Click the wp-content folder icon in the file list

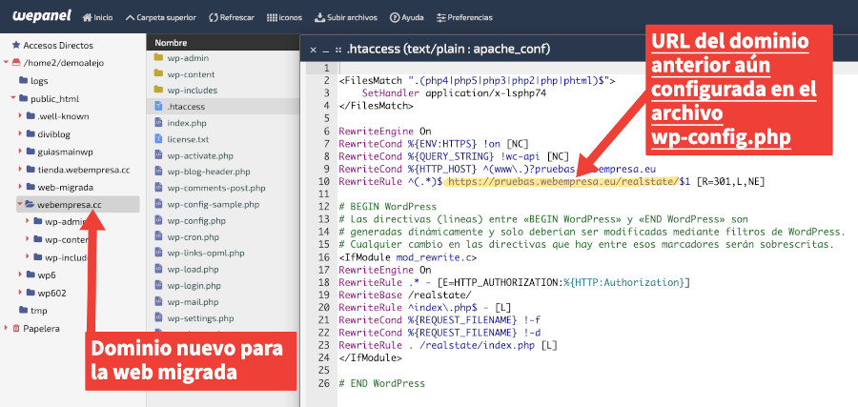point(158,73)
